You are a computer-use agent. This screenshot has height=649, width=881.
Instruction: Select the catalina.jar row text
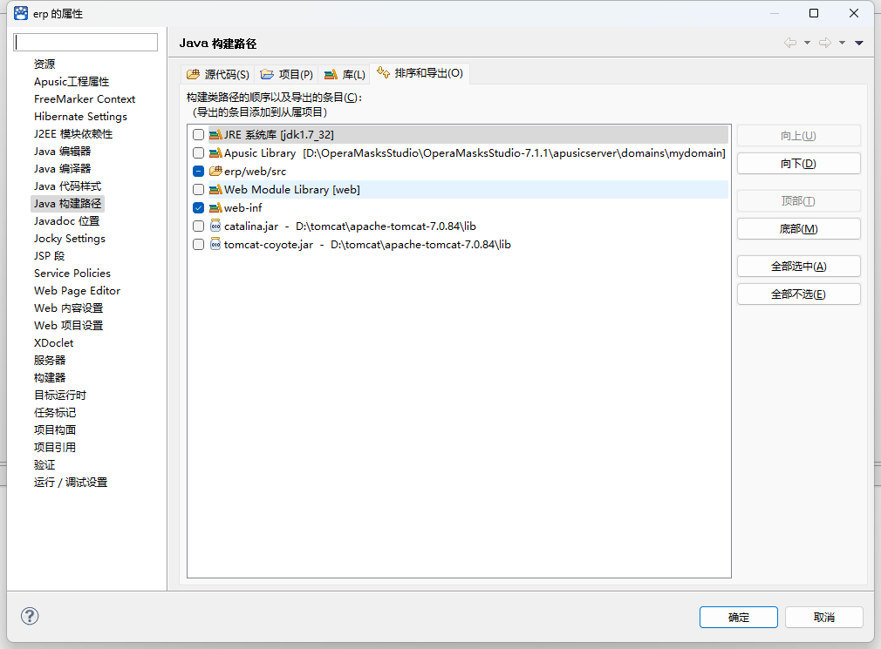pyautogui.click(x=350, y=226)
